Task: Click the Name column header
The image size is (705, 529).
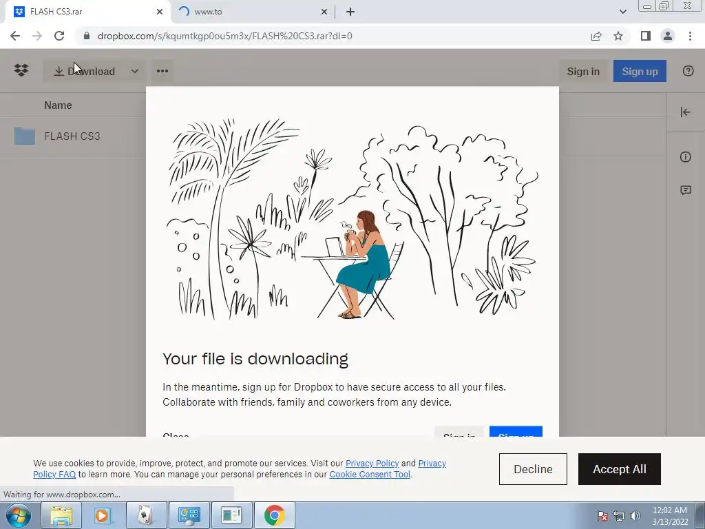Action: tap(58, 105)
